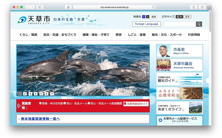Select the 教育 menu item
This screenshot has width=222, height=138.
[x=119, y=35]
